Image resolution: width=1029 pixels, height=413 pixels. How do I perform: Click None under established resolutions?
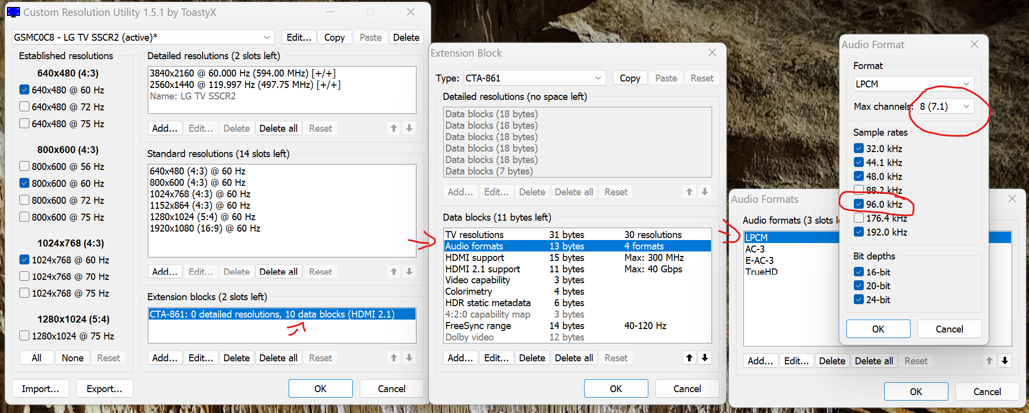pyautogui.click(x=73, y=358)
